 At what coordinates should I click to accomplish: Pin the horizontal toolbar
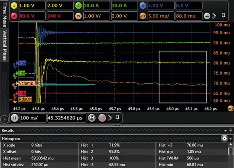pos(117,117)
